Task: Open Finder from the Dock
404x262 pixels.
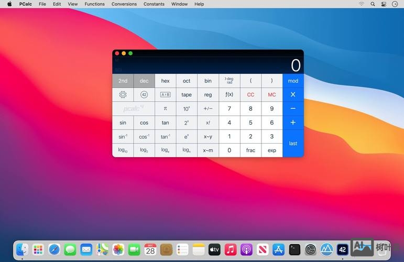Action: coord(23,249)
